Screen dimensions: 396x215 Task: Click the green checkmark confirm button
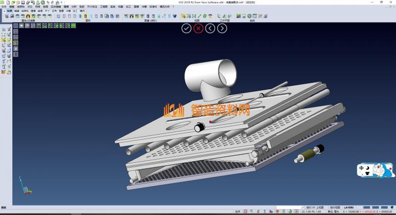186,28
